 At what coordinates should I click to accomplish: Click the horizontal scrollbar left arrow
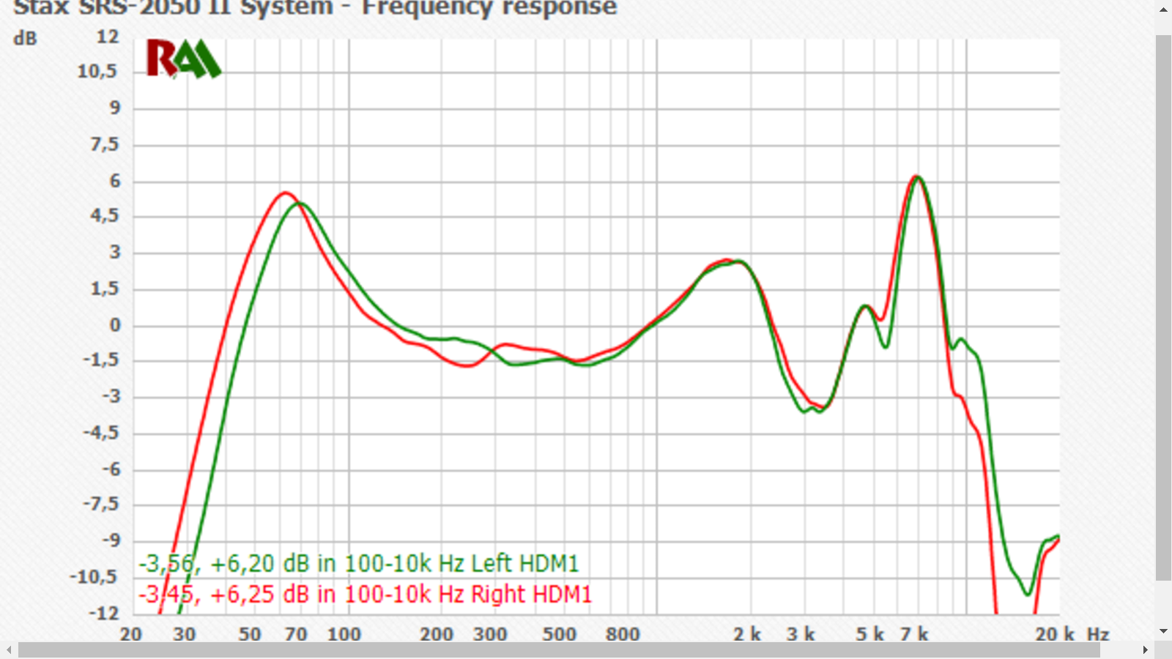pos(8,649)
